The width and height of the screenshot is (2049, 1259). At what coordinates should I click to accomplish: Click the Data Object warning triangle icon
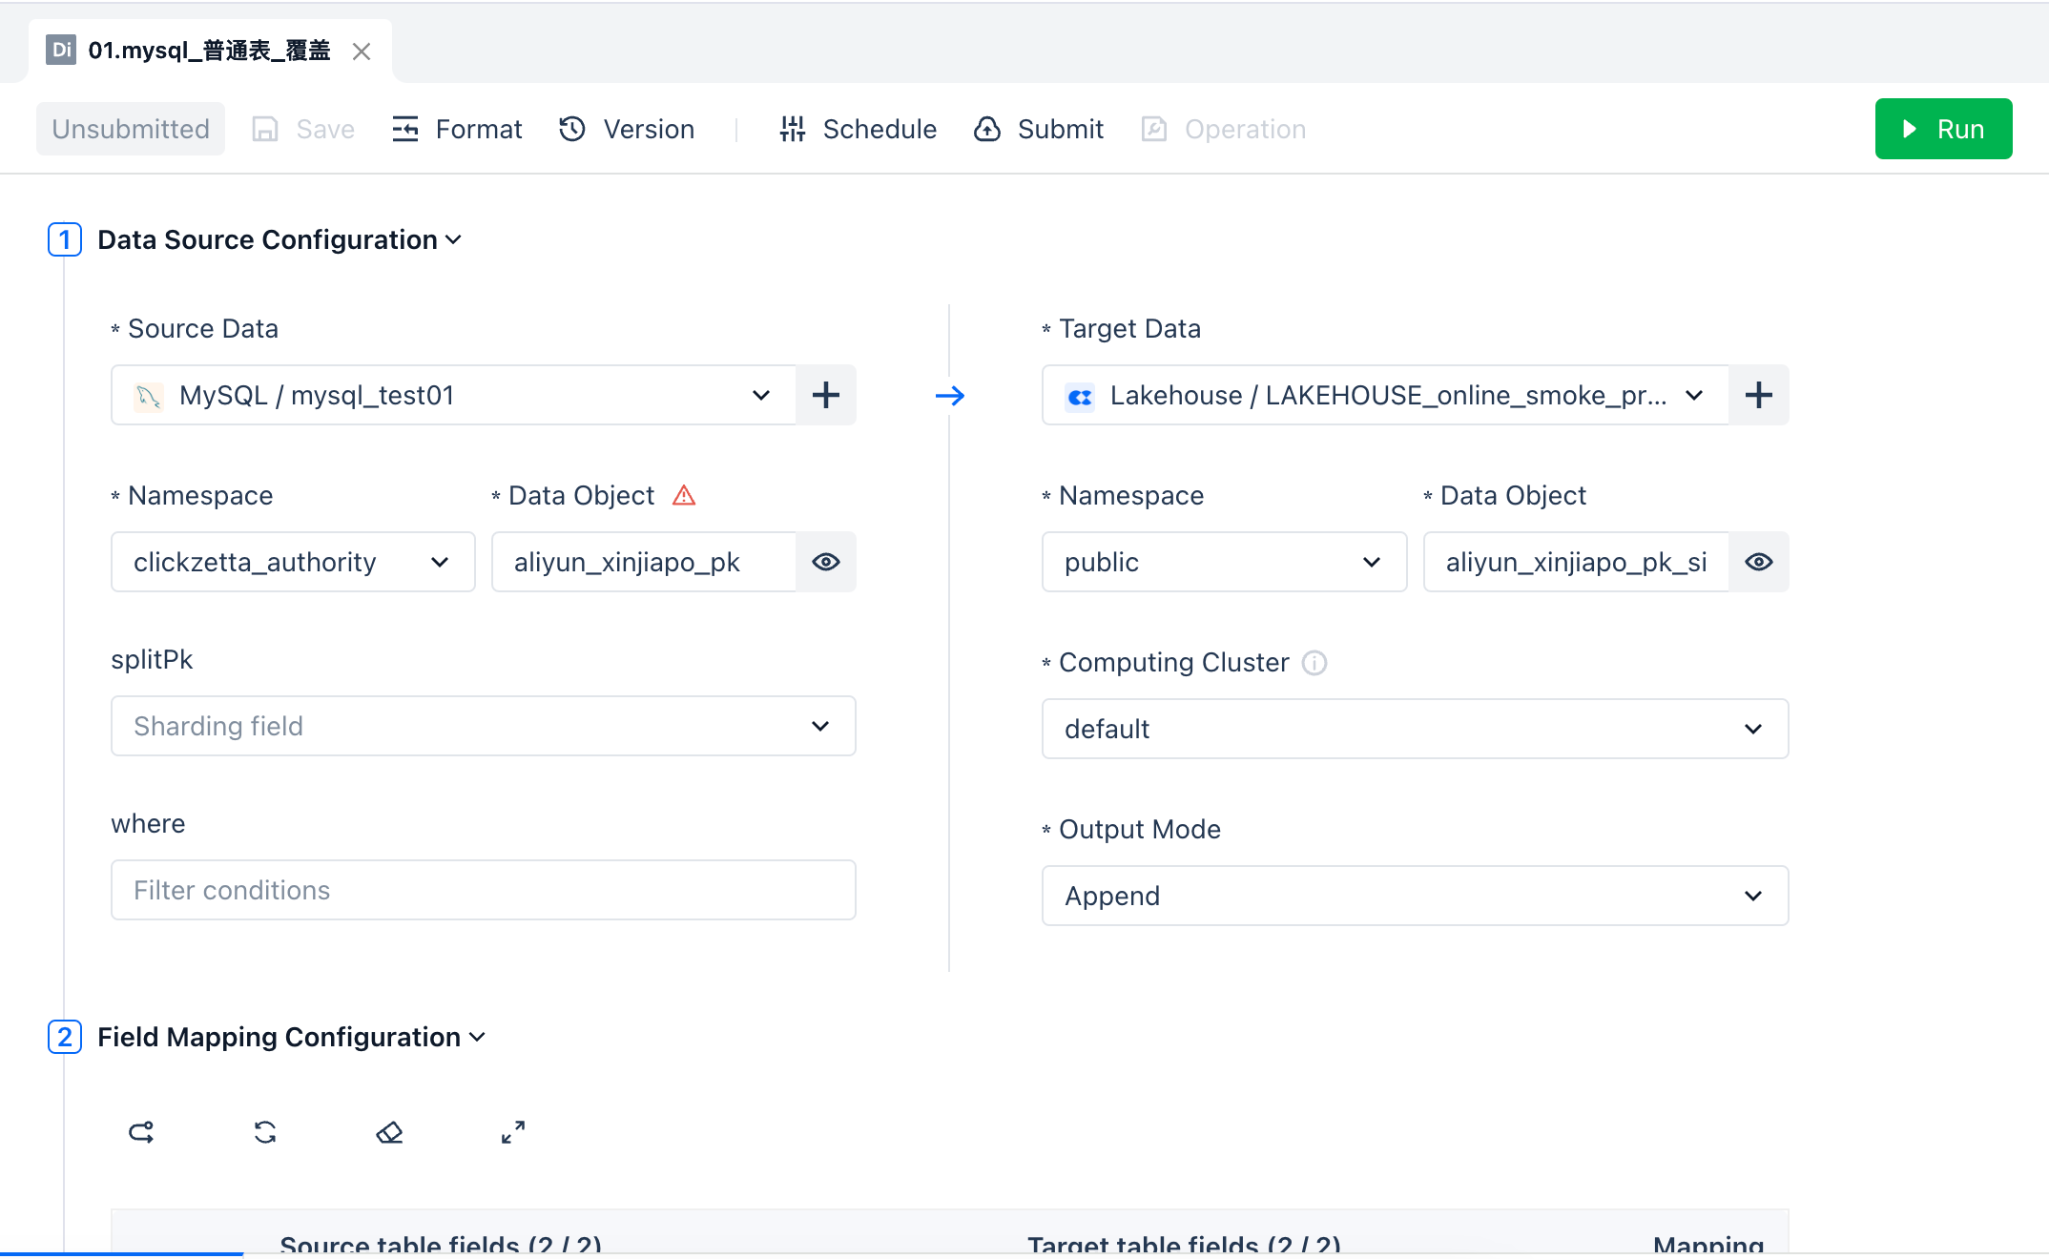click(684, 495)
